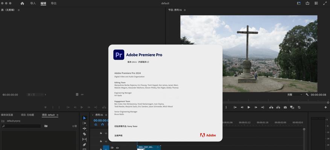Viewport: 330px width, 150px height.
Task: Open the Program 序列 01 panel menu
Action: pyautogui.click(x=185, y=10)
